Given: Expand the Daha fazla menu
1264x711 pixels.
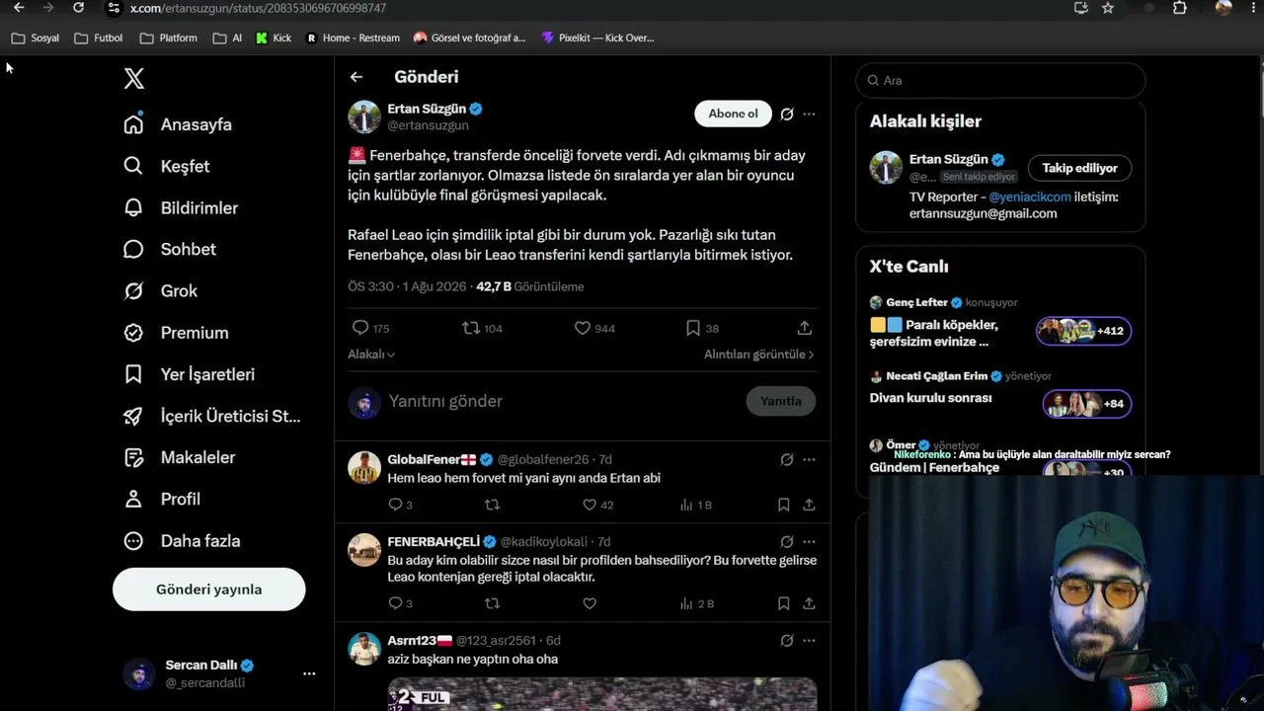Looking at the screenshot, I should click(182, 540).
